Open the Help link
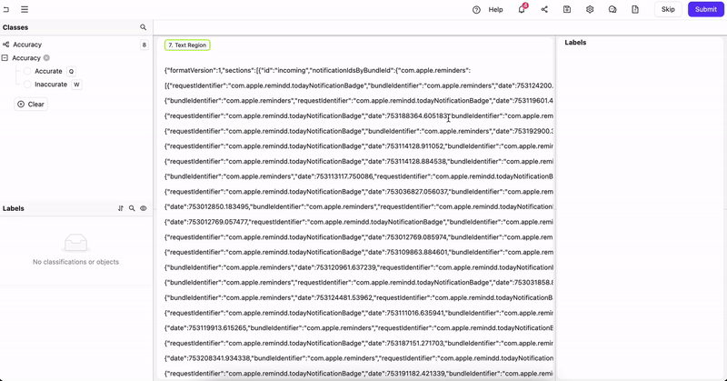Screen dimensions: 727x381 495,10
